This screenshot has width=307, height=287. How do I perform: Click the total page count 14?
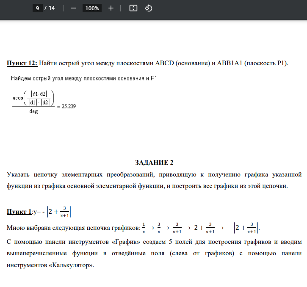(x=52, y=8)
